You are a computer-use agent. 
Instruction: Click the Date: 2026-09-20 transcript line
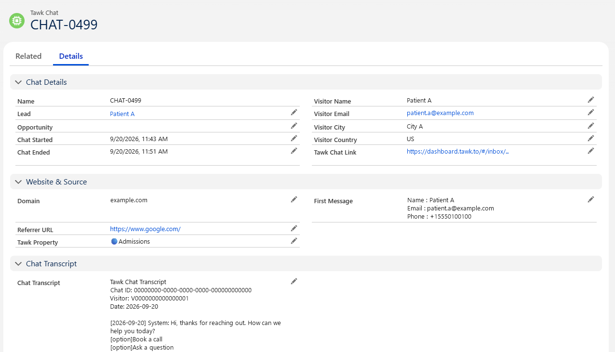coord(134,307)
